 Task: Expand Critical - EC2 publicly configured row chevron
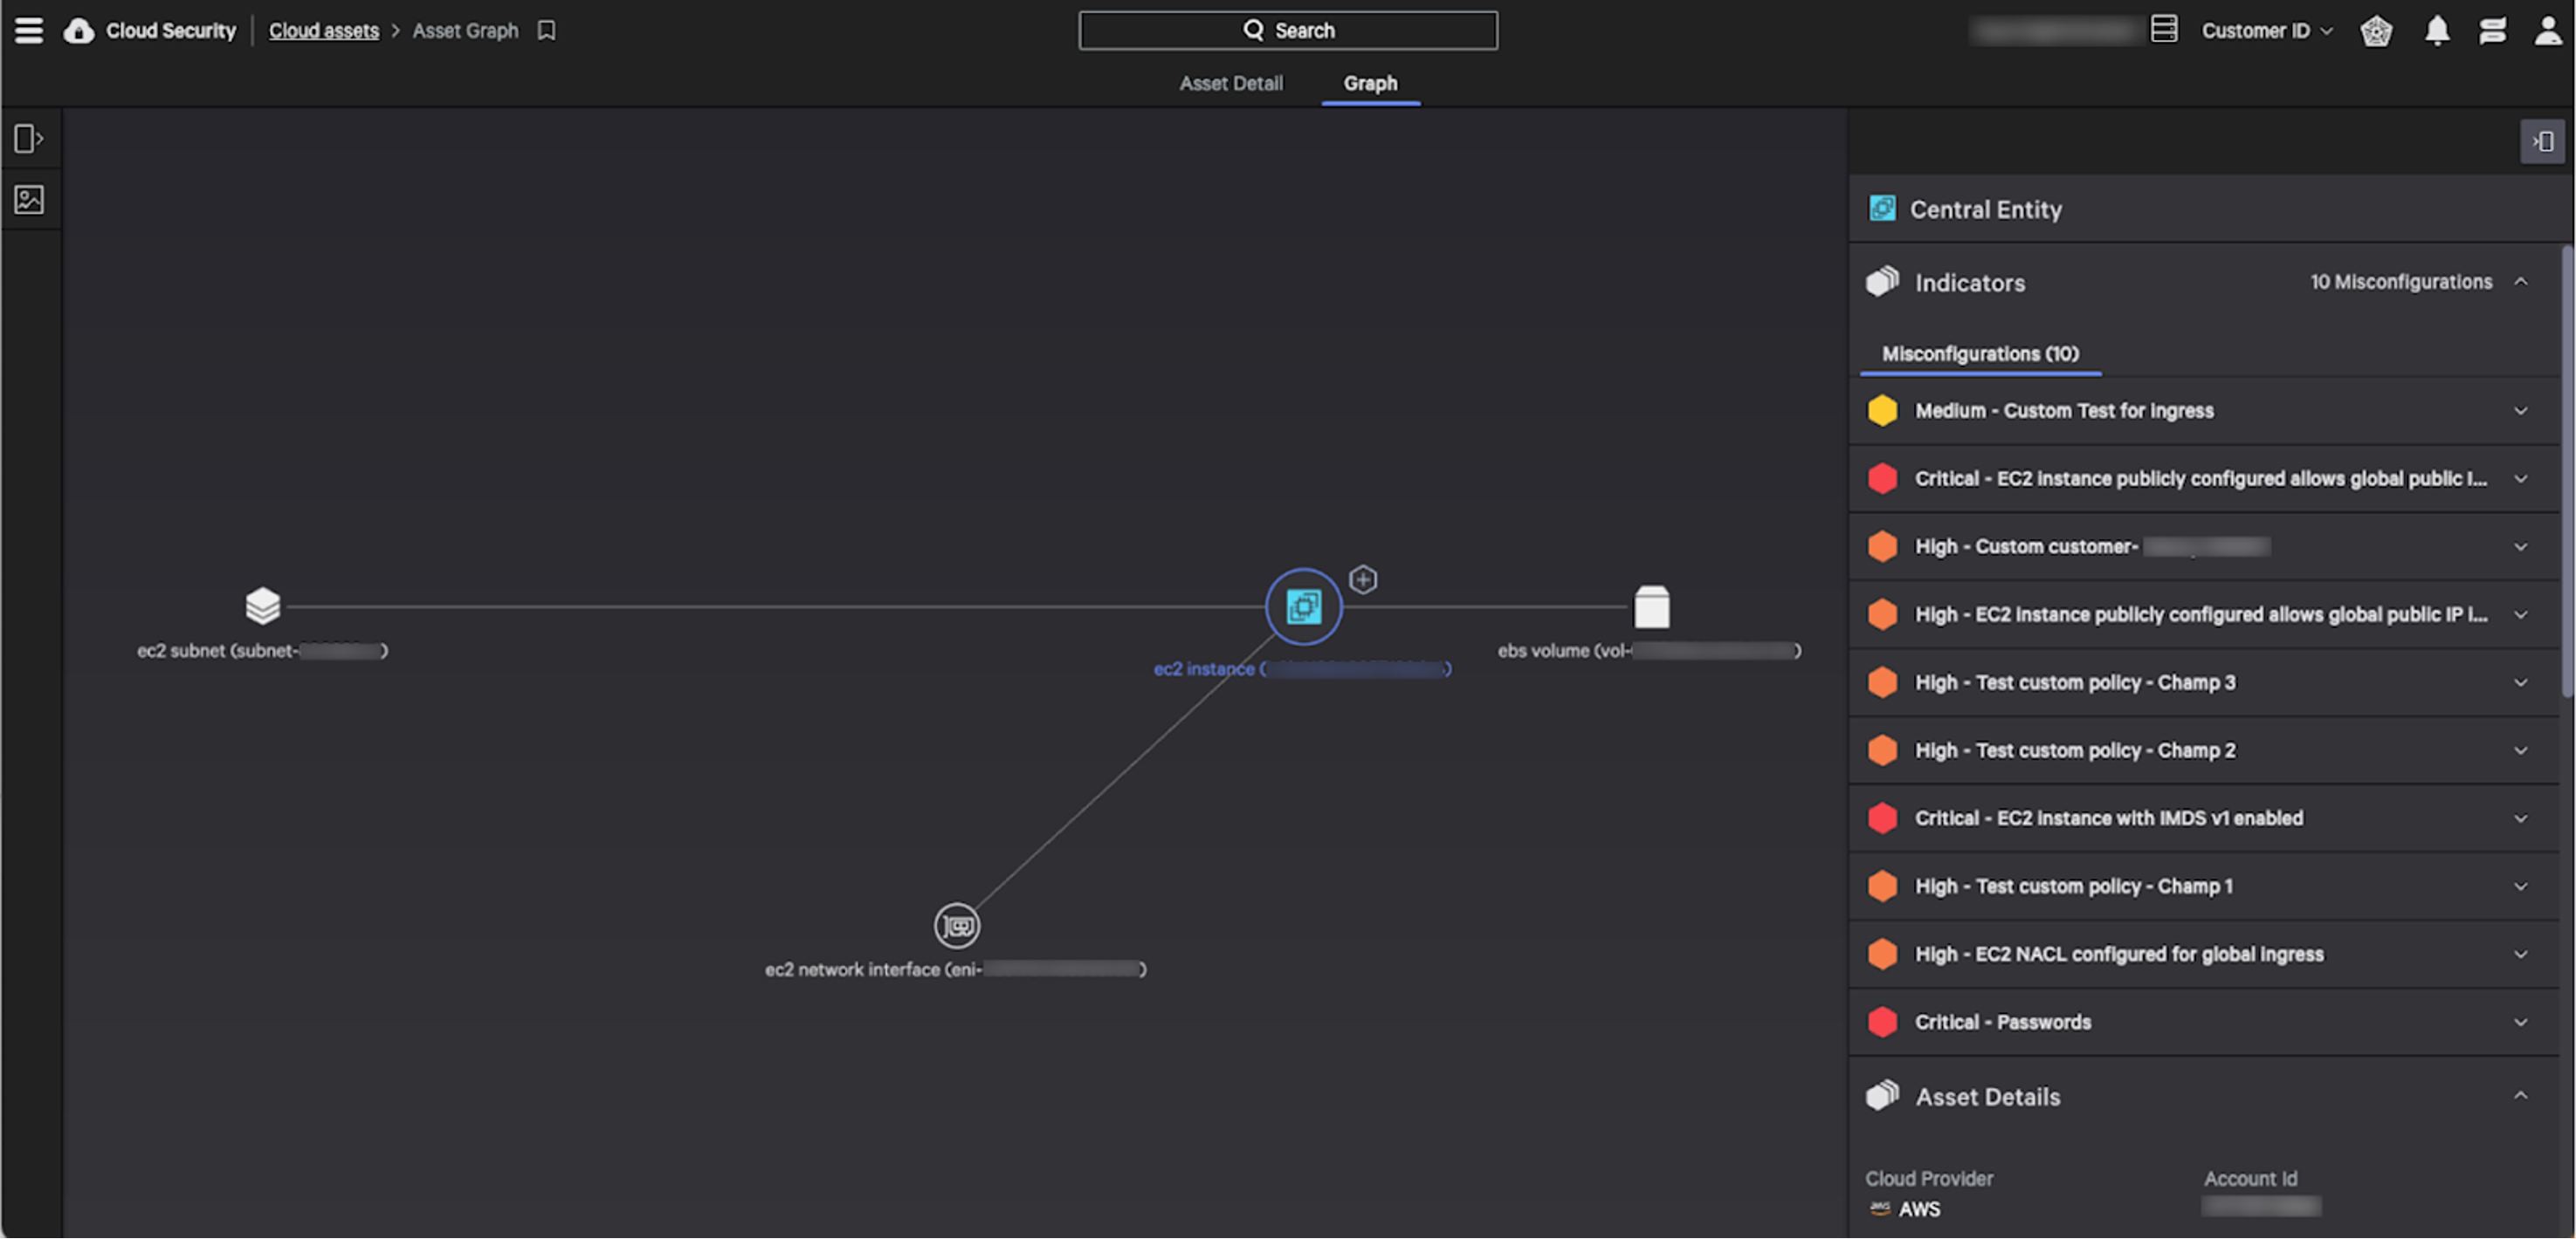tap(2520, 479)
